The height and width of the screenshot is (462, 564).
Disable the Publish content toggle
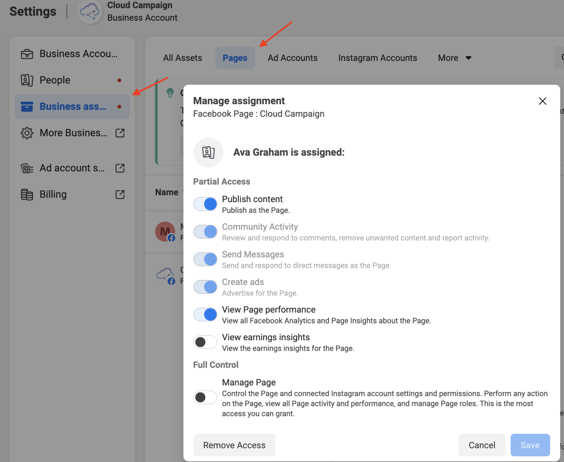(205, 204)
